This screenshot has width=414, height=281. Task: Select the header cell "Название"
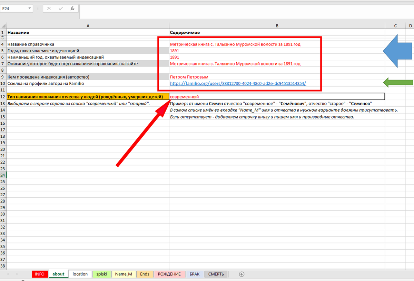point(88,32)
